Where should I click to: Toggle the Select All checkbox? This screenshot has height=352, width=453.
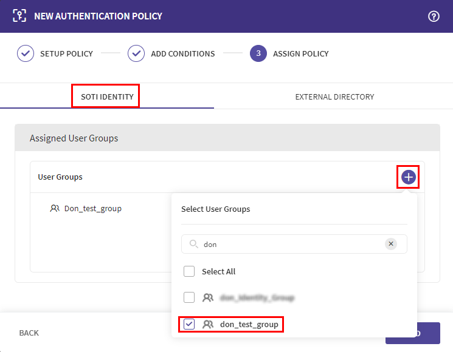point(189,271)
